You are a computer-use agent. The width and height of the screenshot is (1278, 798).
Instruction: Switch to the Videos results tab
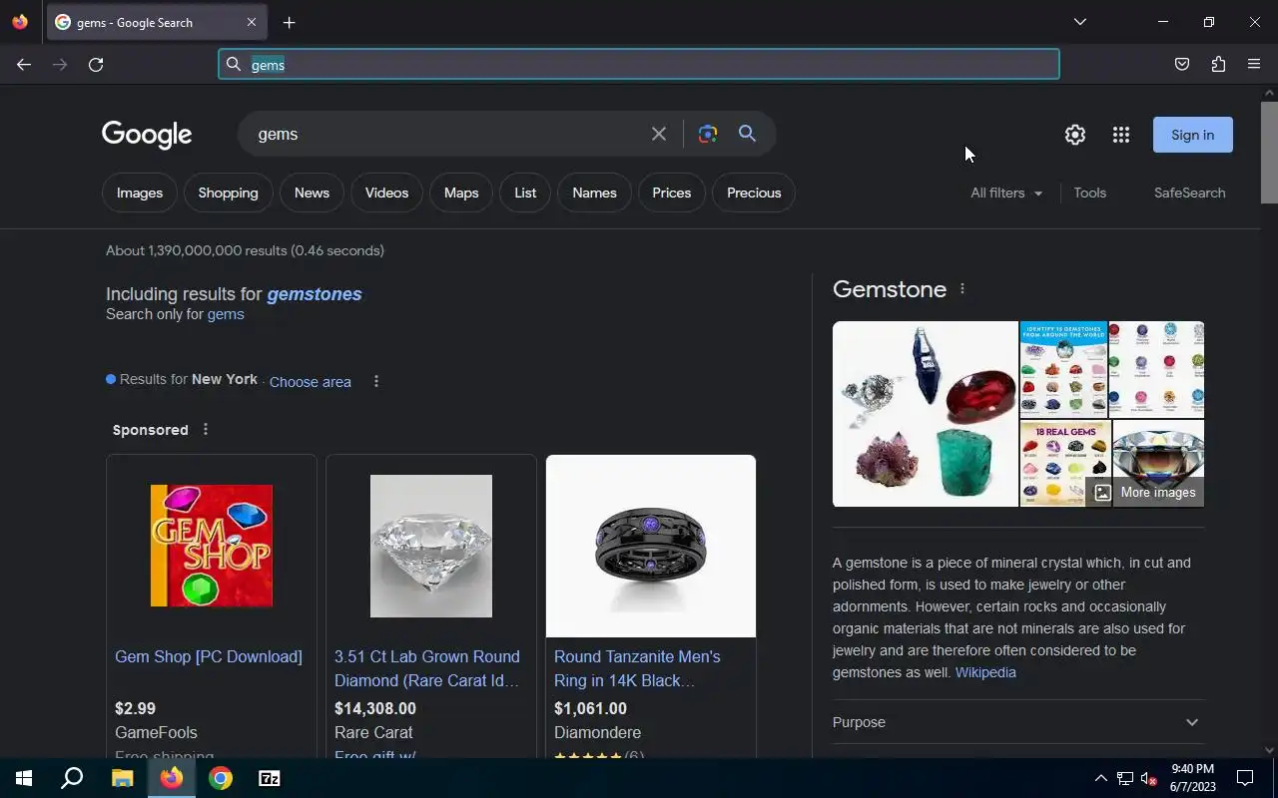pyautogui.click(x=386, y=193)
